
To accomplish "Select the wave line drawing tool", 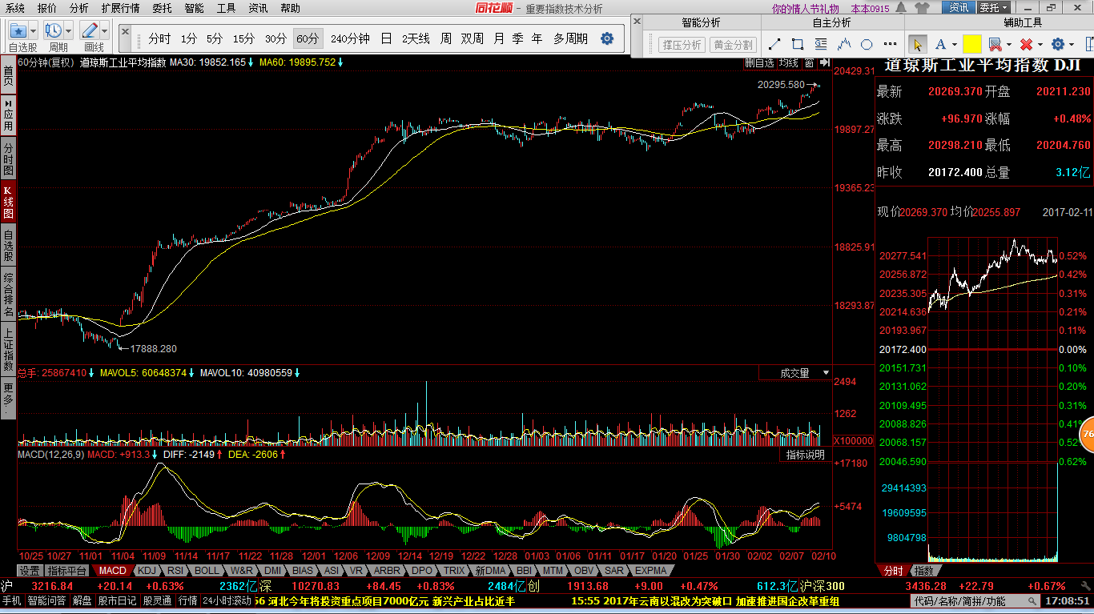I will pyautogui.click(x=843, y=44).
